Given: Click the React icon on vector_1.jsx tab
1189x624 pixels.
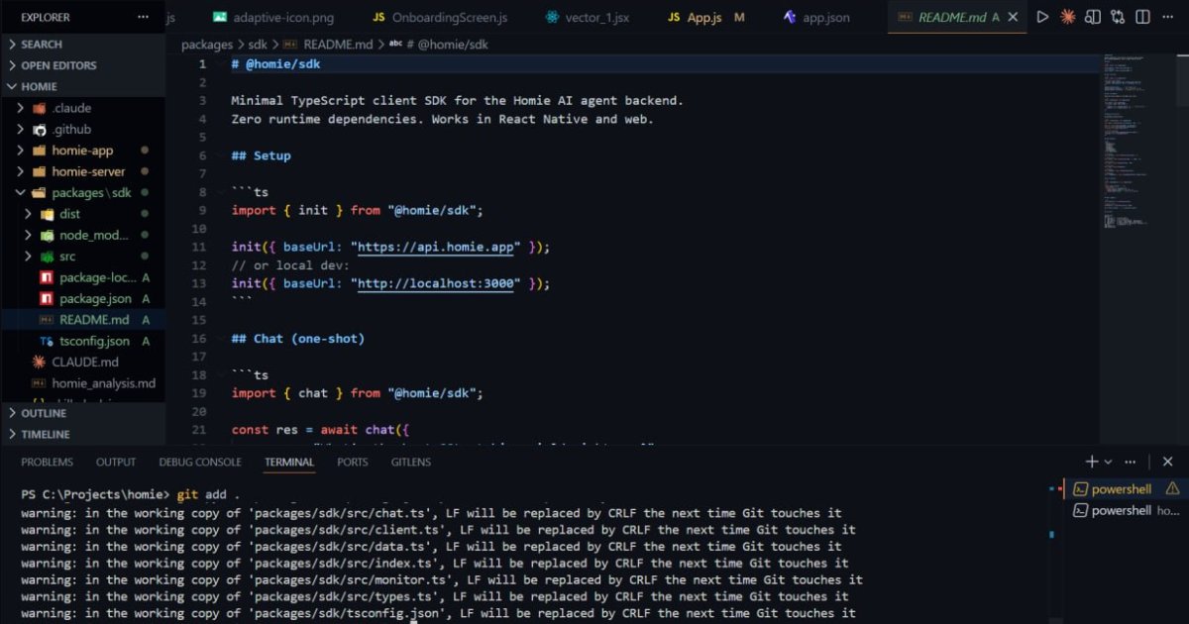Looking at the screenshot, I should point(552,18).
